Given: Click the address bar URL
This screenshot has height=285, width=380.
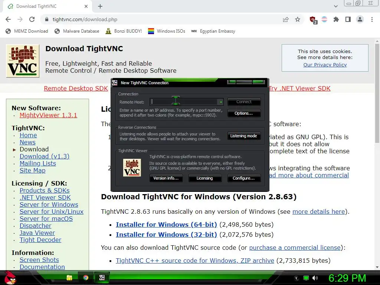Looking at the screenshot, I should click(85, 19).
